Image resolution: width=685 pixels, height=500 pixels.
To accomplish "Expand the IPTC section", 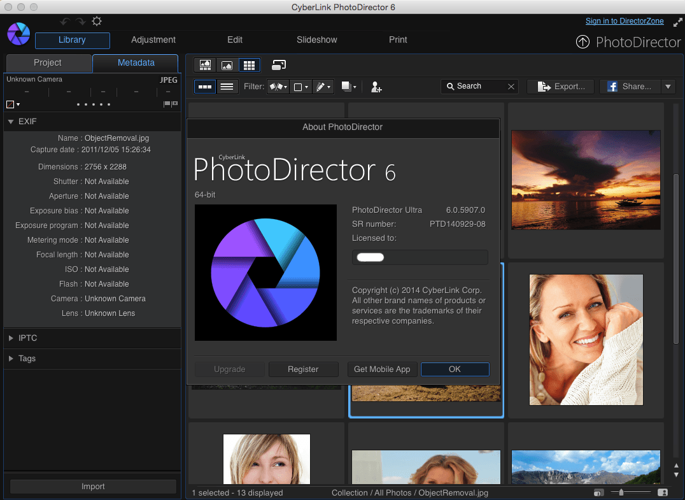I will tap(11, 338).
